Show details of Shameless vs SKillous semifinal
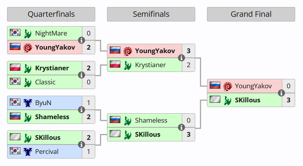The image size is (303, 166). pyautogui.click(x=181, y=127)
